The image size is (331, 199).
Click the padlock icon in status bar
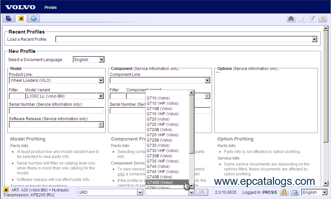click(x=284, y=192)
